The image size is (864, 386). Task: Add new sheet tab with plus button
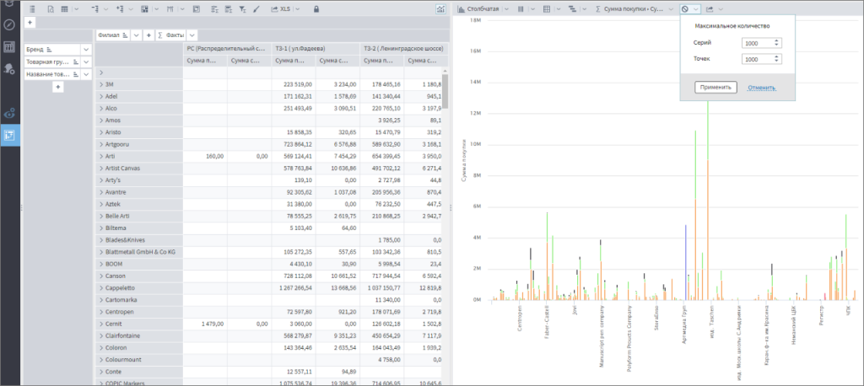[30, 22]
